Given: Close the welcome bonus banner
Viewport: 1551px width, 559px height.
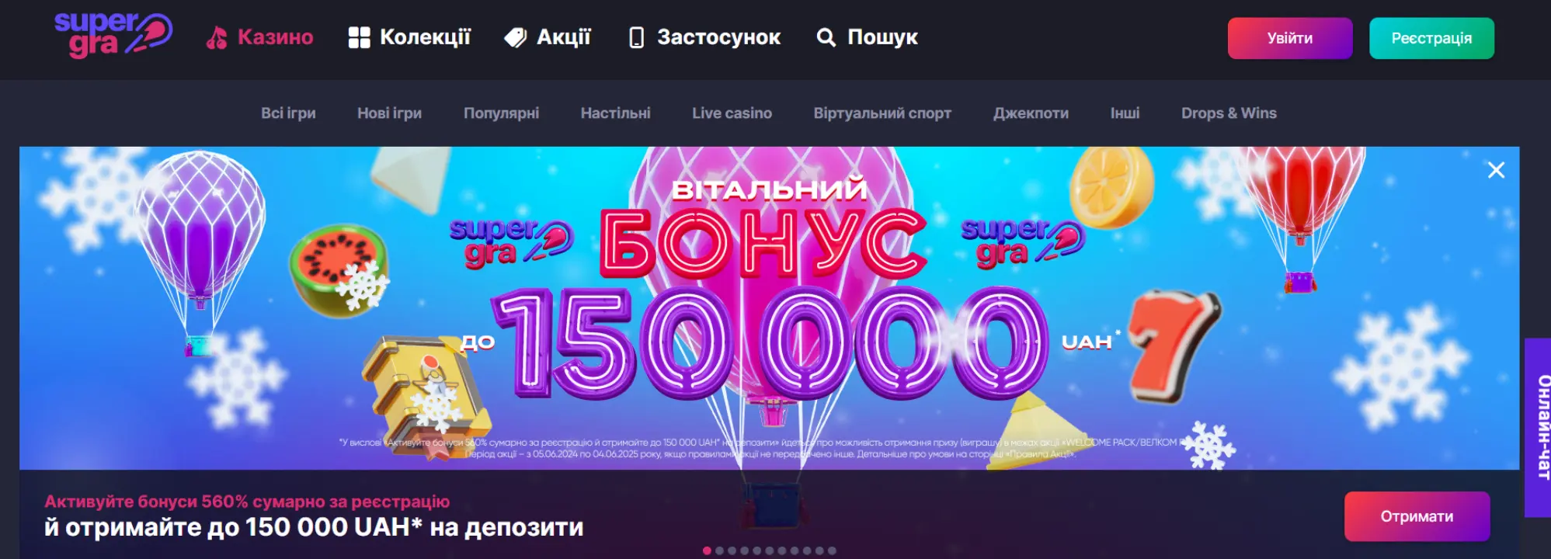Looking at the screenshot, I should tap(1496, 170).
